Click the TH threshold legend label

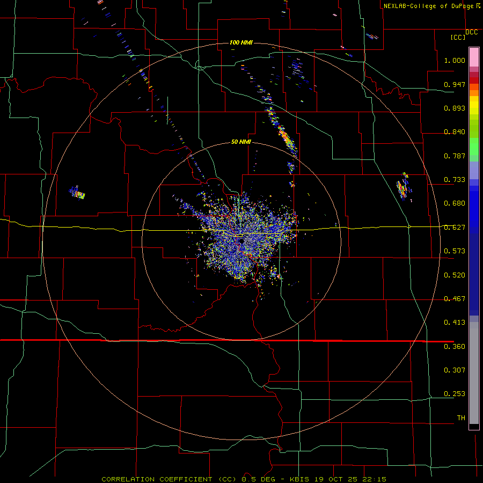coord(461,418)
